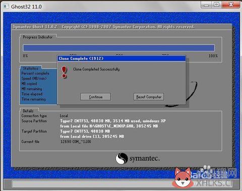Click the fox mascot watermark icon

click(x=183, y=177)
